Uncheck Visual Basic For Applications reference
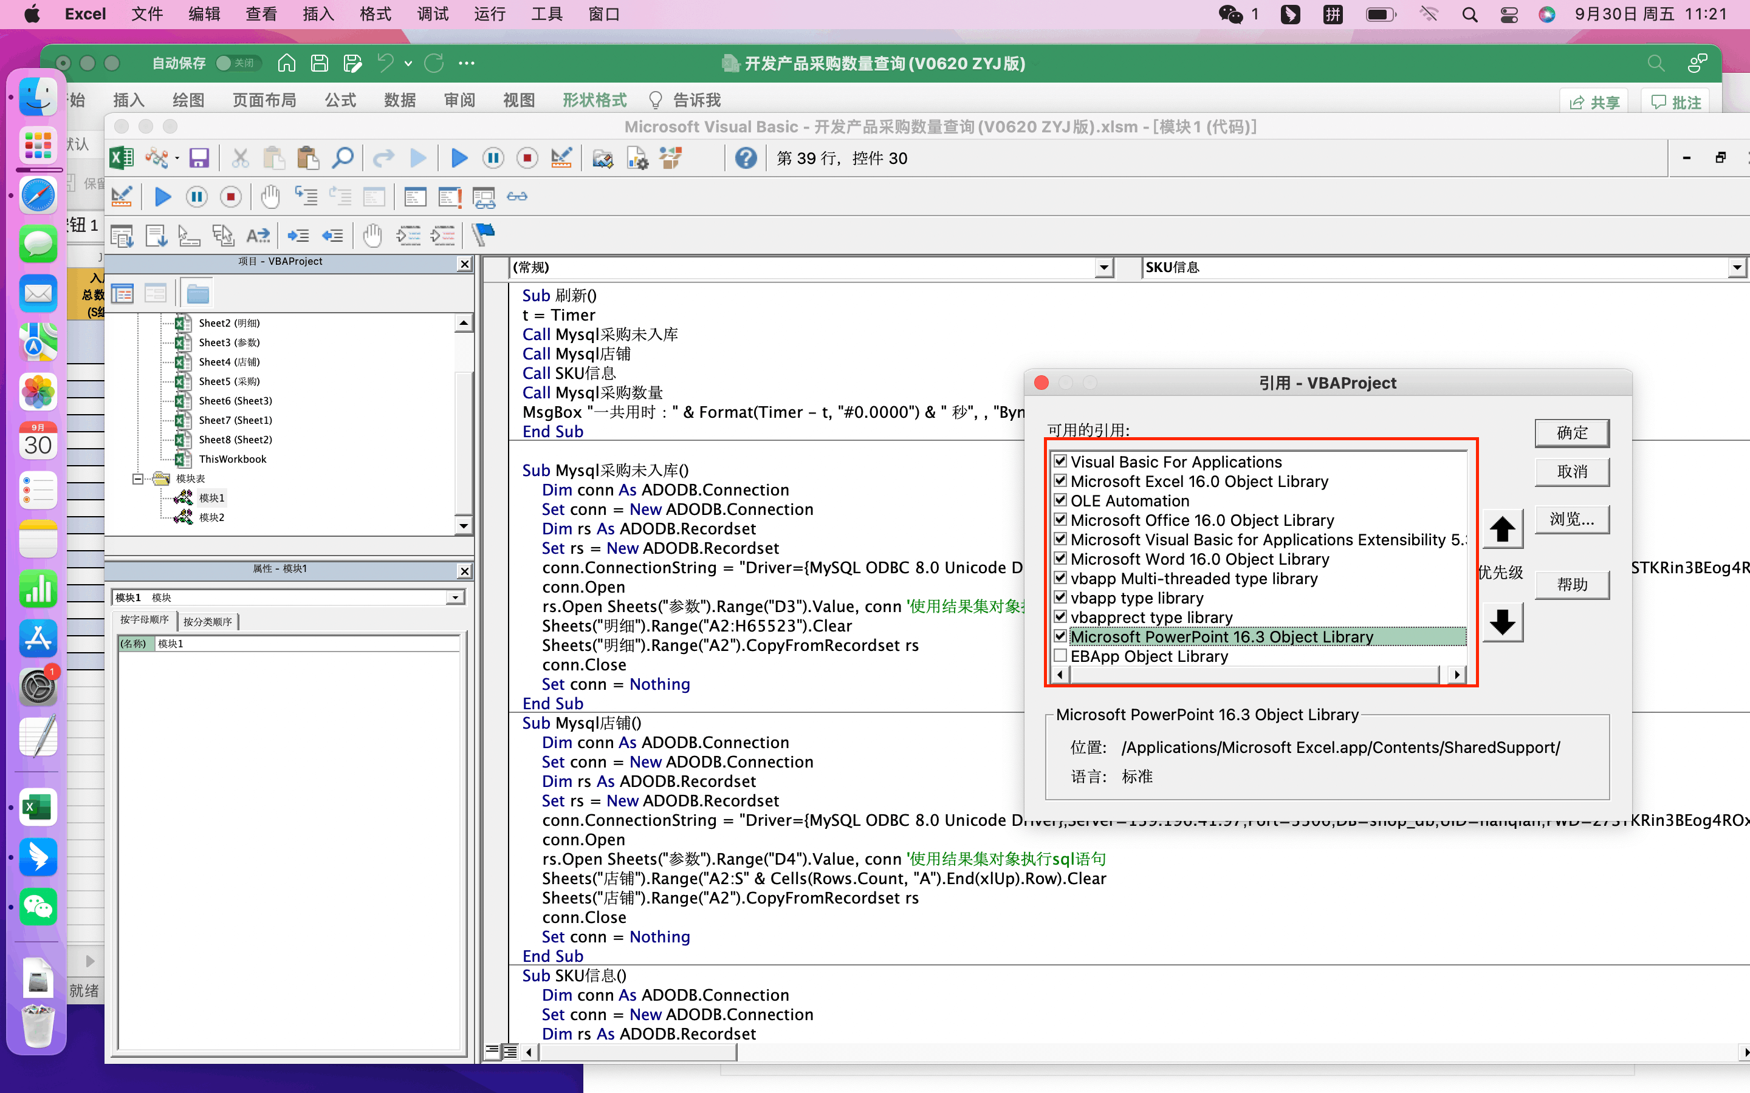The width and height of the screenshot is (1750, 1093). tap(1061, 461)
